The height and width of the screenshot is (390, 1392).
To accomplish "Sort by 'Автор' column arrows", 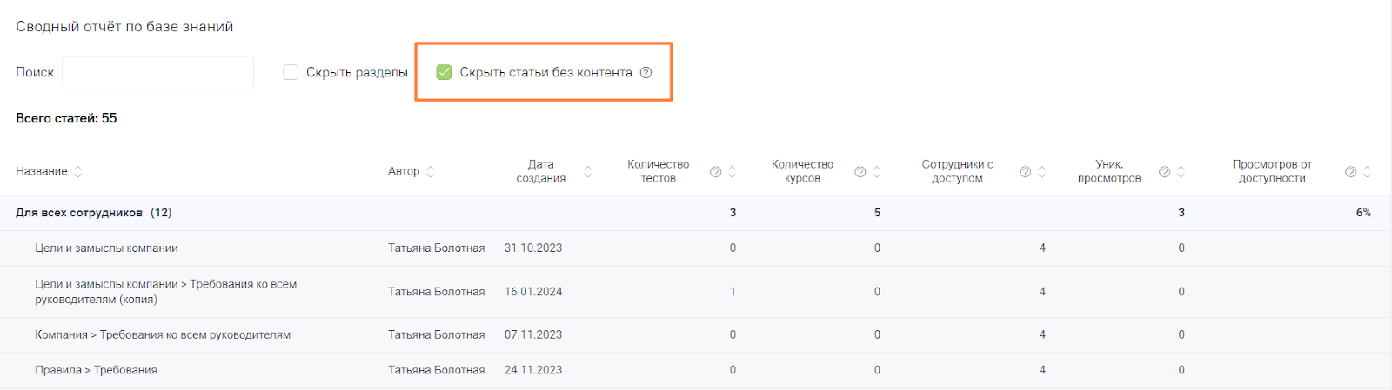I will point(430,171).
